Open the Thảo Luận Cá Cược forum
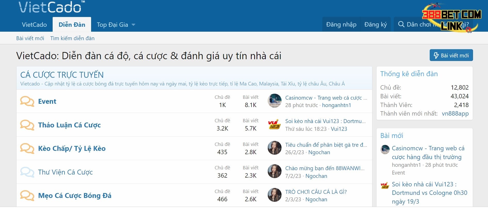 tap(69, 125)
